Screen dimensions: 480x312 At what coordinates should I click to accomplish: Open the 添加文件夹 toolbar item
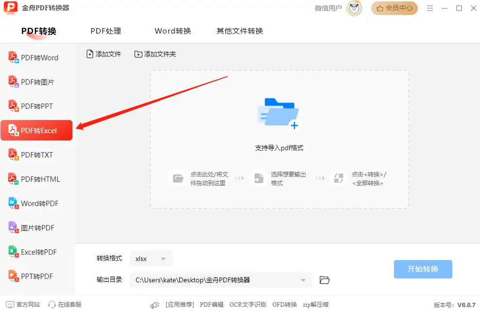point(155,54)
